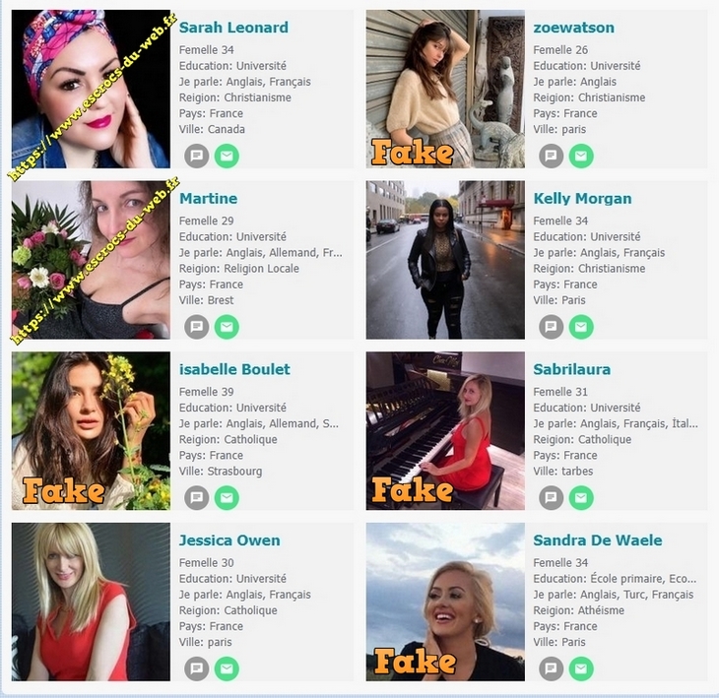Viewport: 719px width, 698px height.
Task: Click green mail icon for Martine
Action: pos(227,327)
